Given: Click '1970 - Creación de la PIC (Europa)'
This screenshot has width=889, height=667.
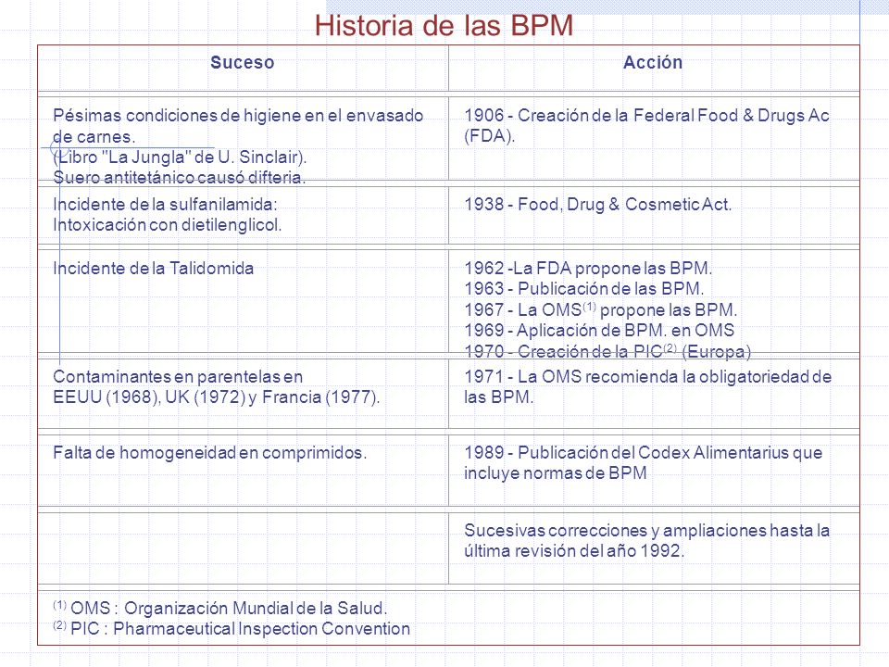Looking at the screenshot, I should click(607, 352).
